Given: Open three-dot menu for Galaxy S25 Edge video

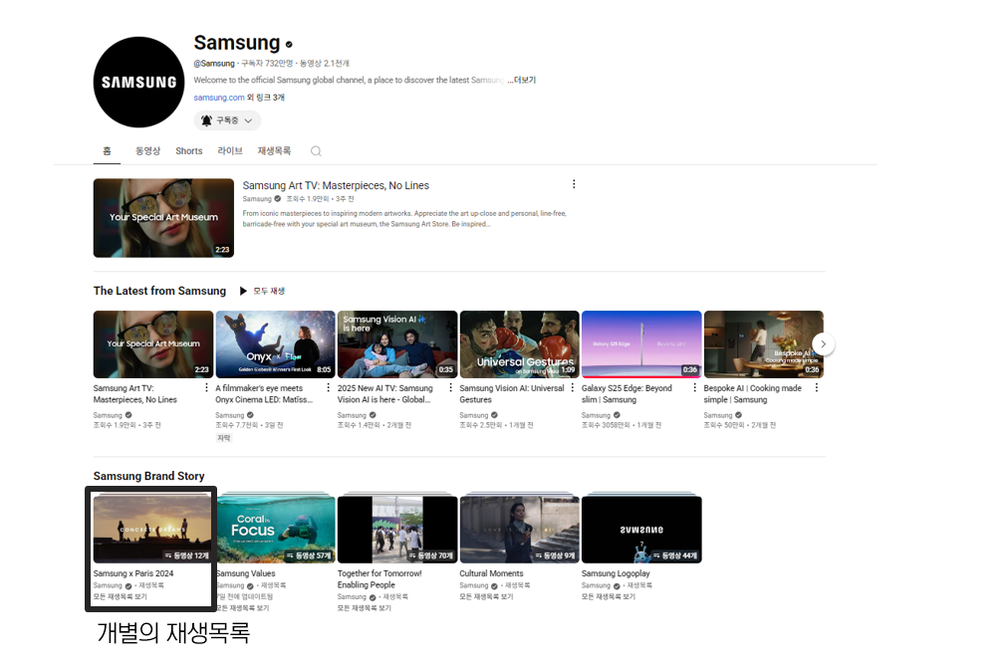Looking at the screenshot, I should click(x=695, y=387).
